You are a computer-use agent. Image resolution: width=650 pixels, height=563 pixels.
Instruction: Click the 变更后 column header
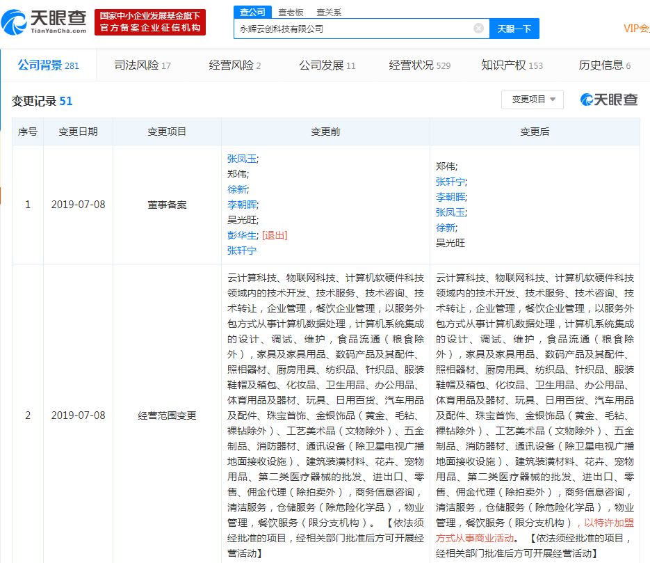(535, 132)
